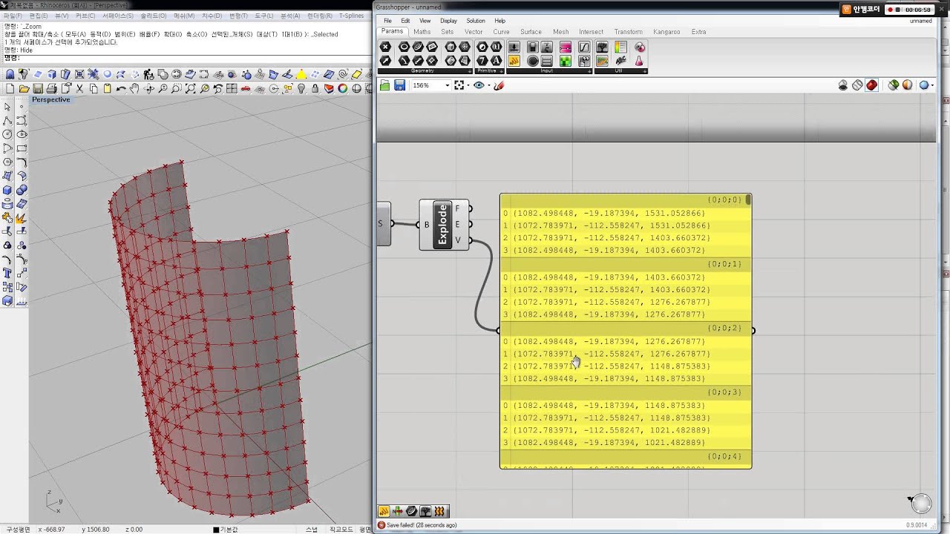950x534 pixels.
Task: Select the sketch pencil tool in Grasshopper
Action: (x=499, y=85)
